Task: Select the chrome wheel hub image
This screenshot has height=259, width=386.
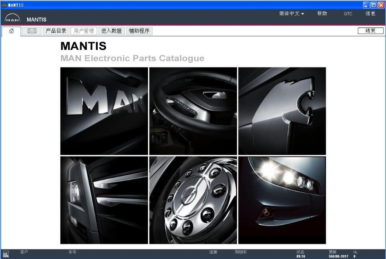Action: [193, 200]
